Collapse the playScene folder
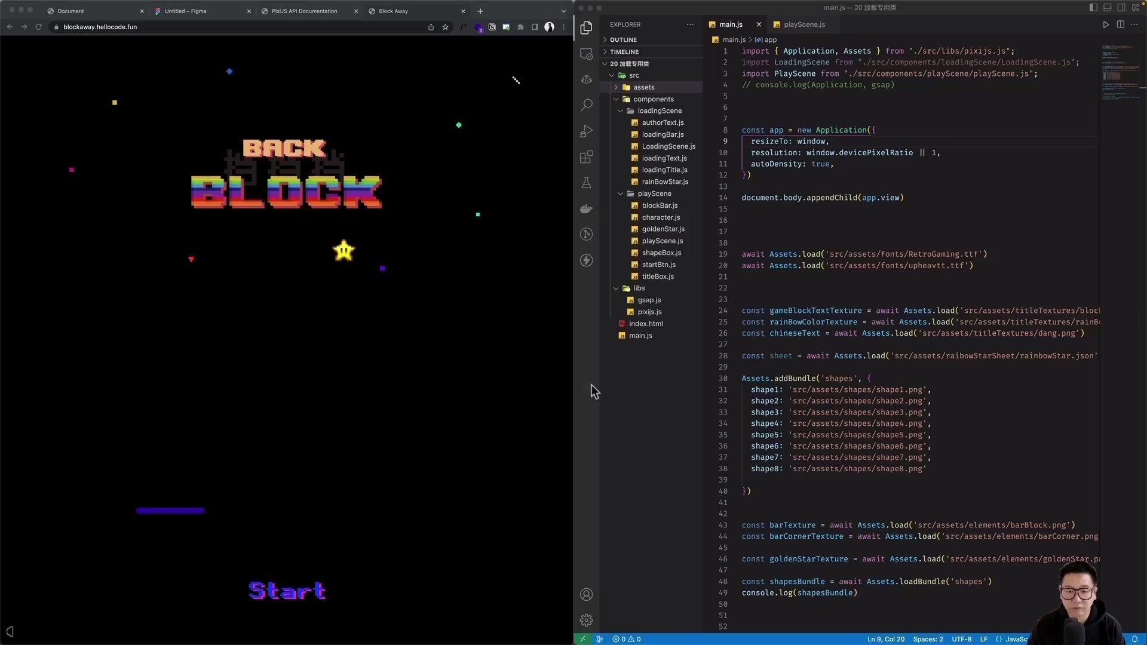Screen dimensions: 1147x645 coord(621,193)
